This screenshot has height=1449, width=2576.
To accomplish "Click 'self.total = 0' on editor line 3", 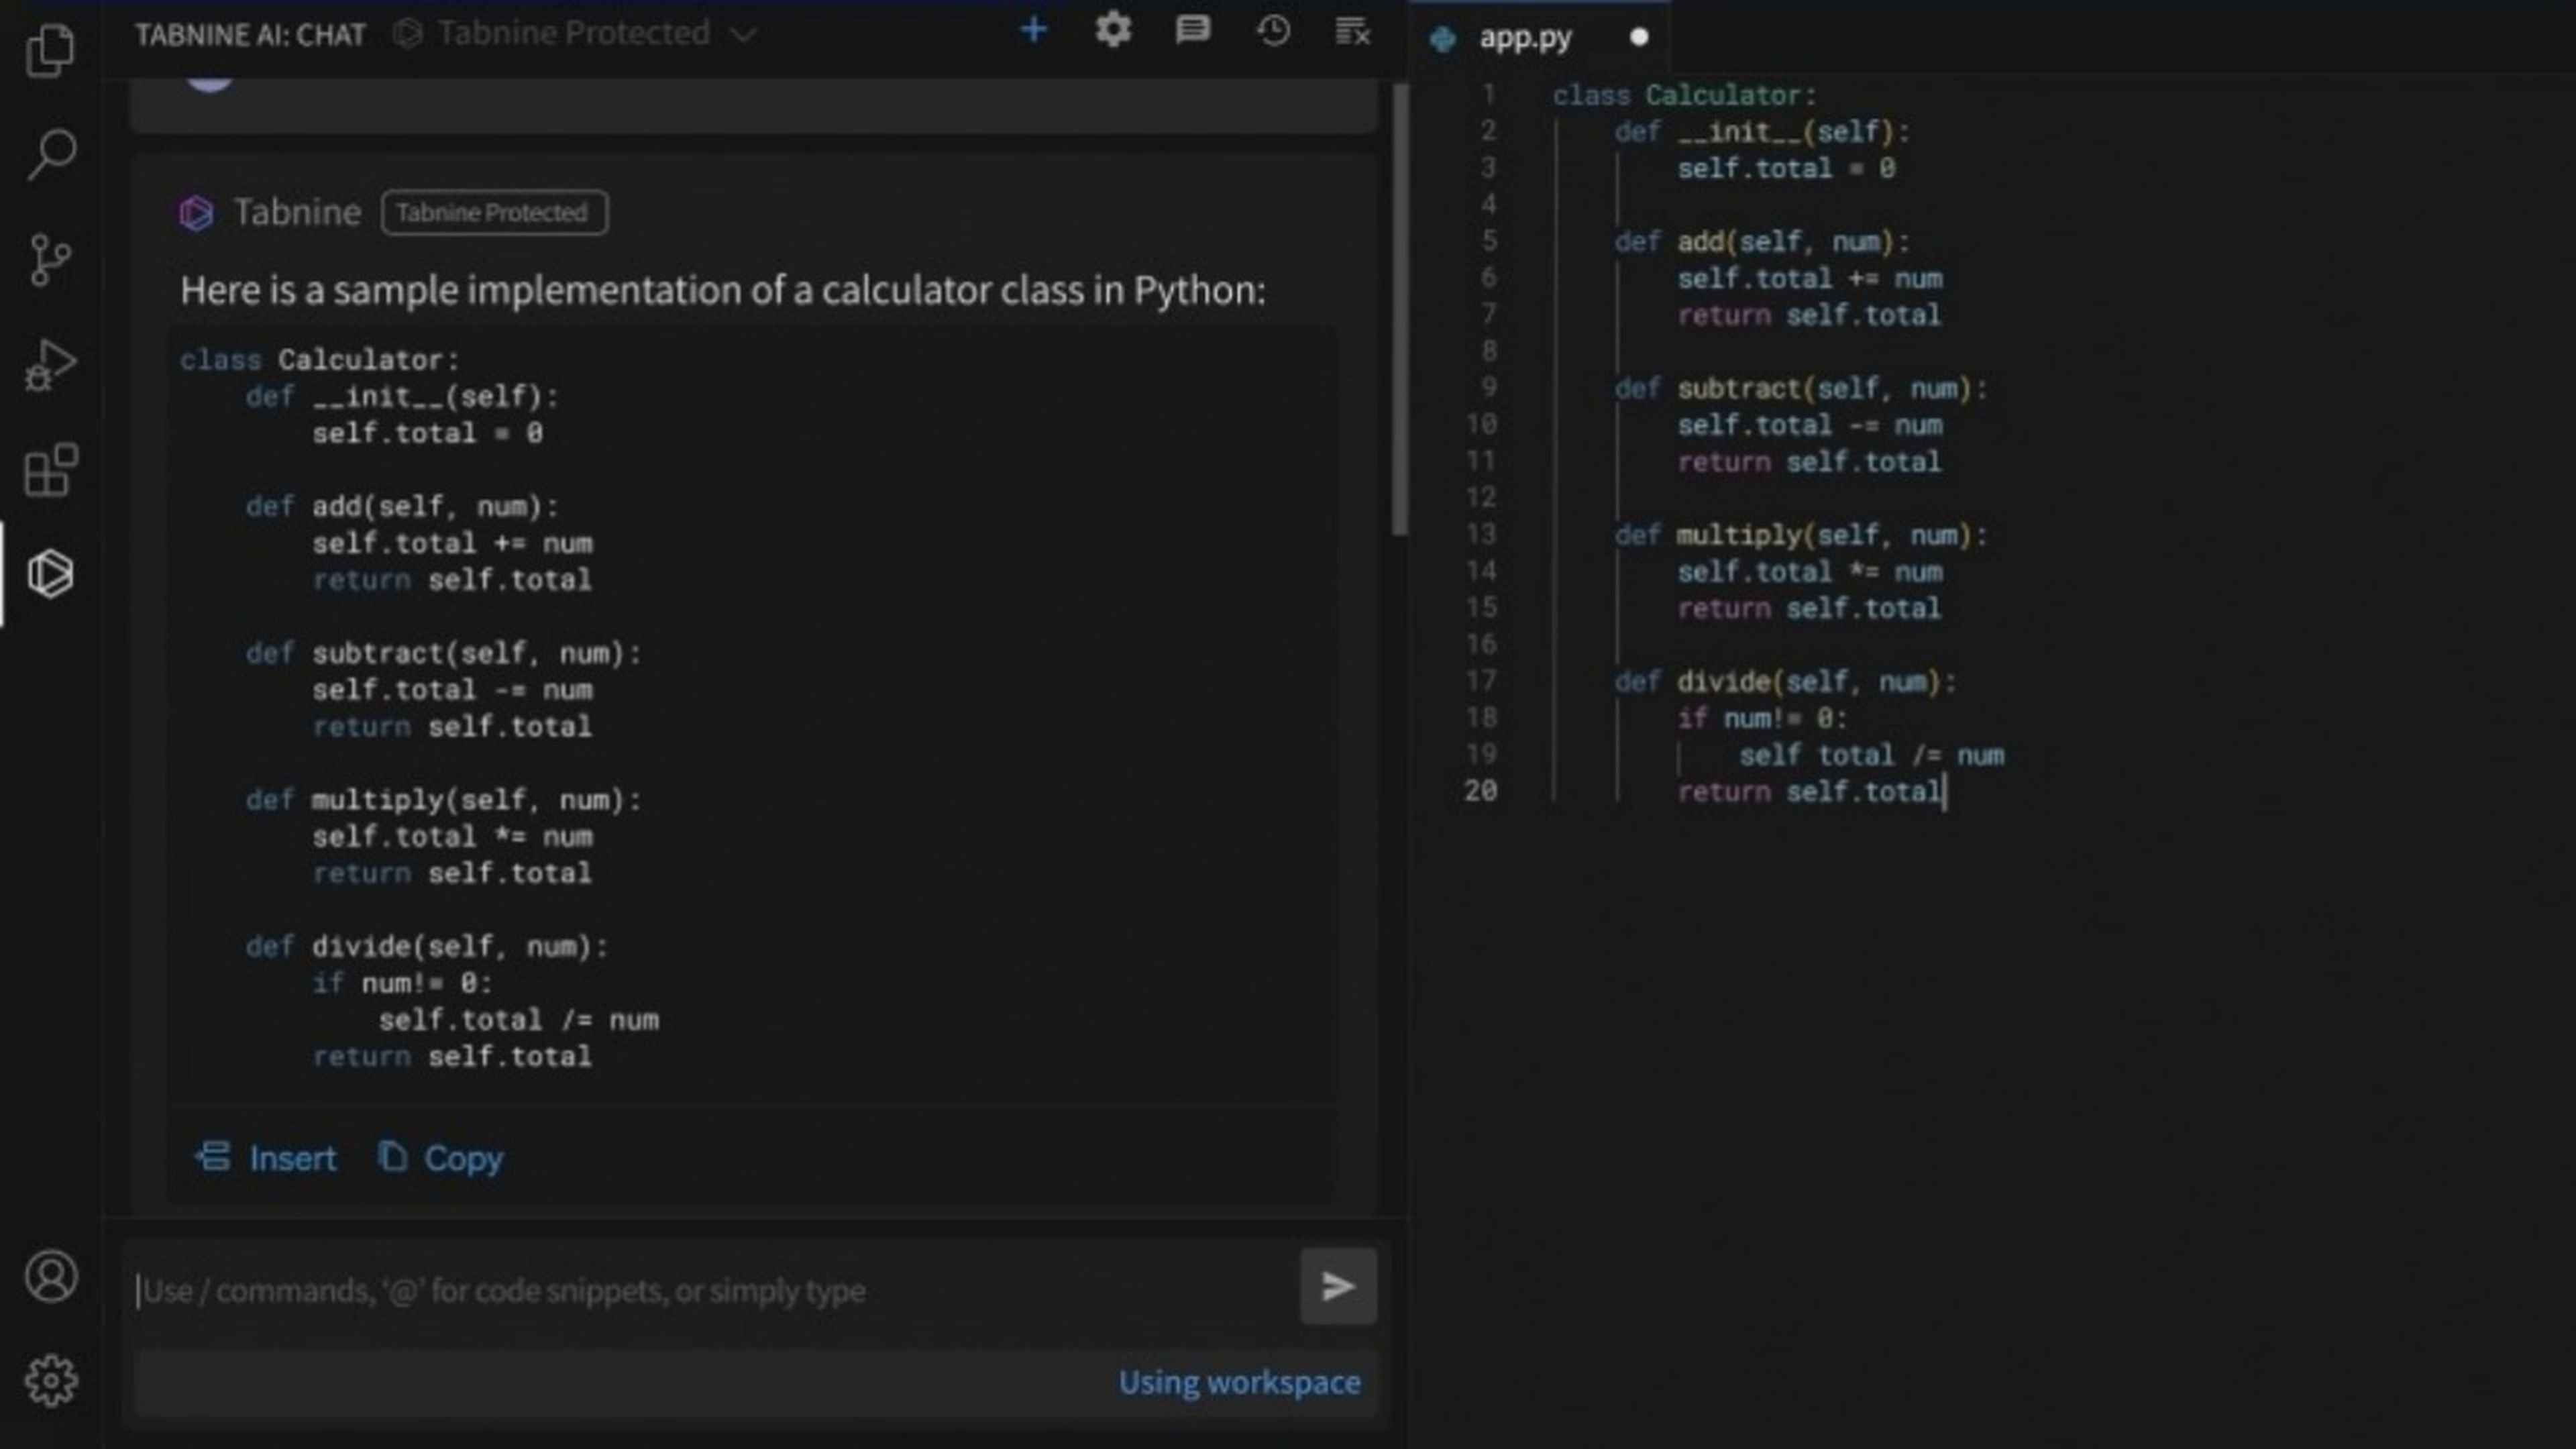I will [1786, 168].
